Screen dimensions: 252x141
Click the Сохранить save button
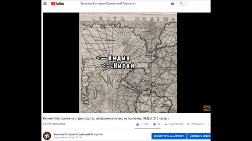click(x=196, y=124)
